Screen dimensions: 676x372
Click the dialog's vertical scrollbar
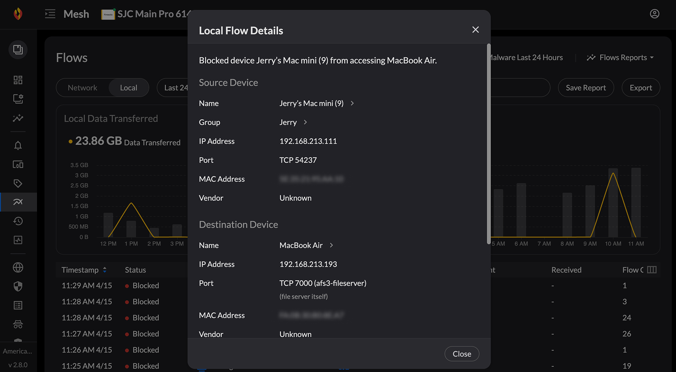tap(488, 144)
